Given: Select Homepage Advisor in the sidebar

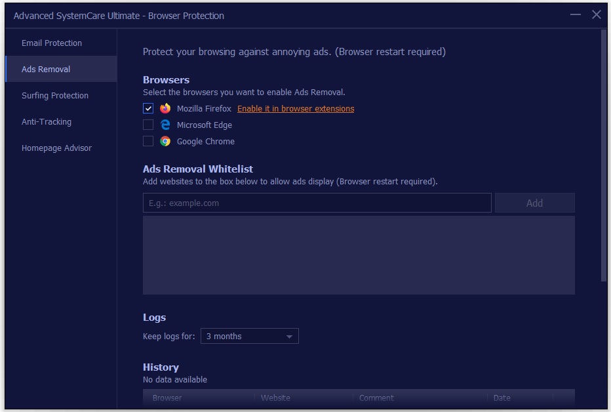Looking at the screenshot, I should coord(56,148).
